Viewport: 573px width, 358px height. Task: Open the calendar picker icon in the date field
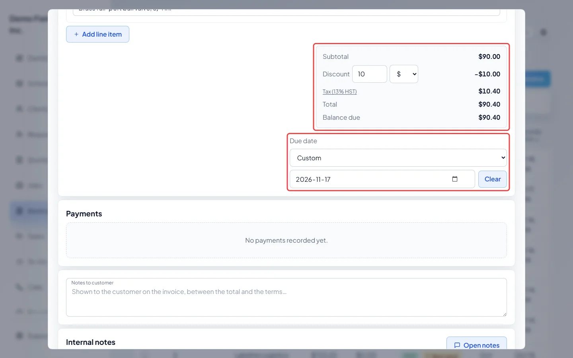tap(455, 179)
